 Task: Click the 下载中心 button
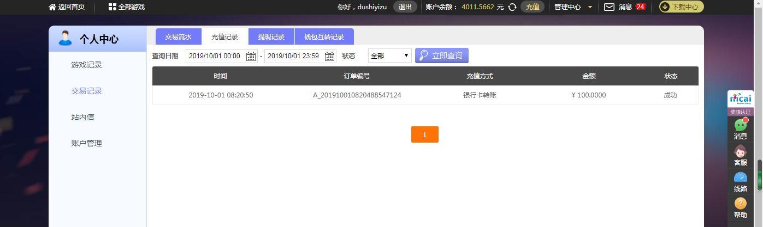click(x=681, y=7)
